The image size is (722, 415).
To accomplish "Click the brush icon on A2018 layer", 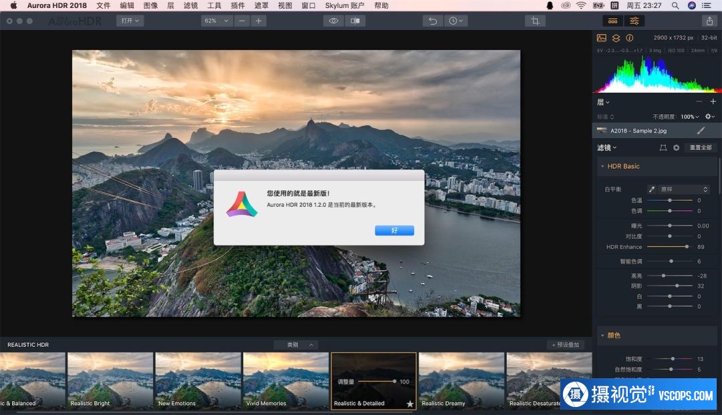I will click(x=701, y=131).
